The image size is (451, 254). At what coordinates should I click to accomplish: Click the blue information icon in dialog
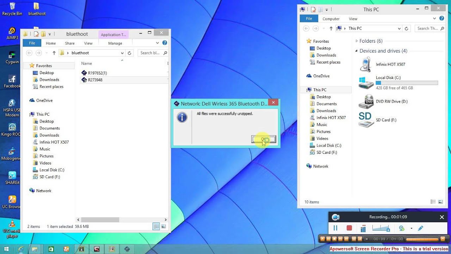pyautogui.click(x=182, y=117)
